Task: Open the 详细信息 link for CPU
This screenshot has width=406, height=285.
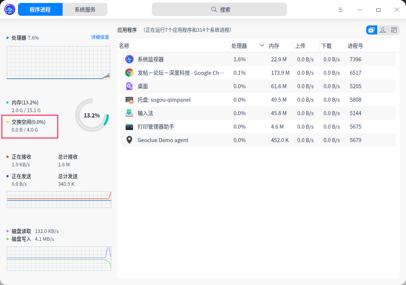Action: pyautogui.click(x=100, y=37)
